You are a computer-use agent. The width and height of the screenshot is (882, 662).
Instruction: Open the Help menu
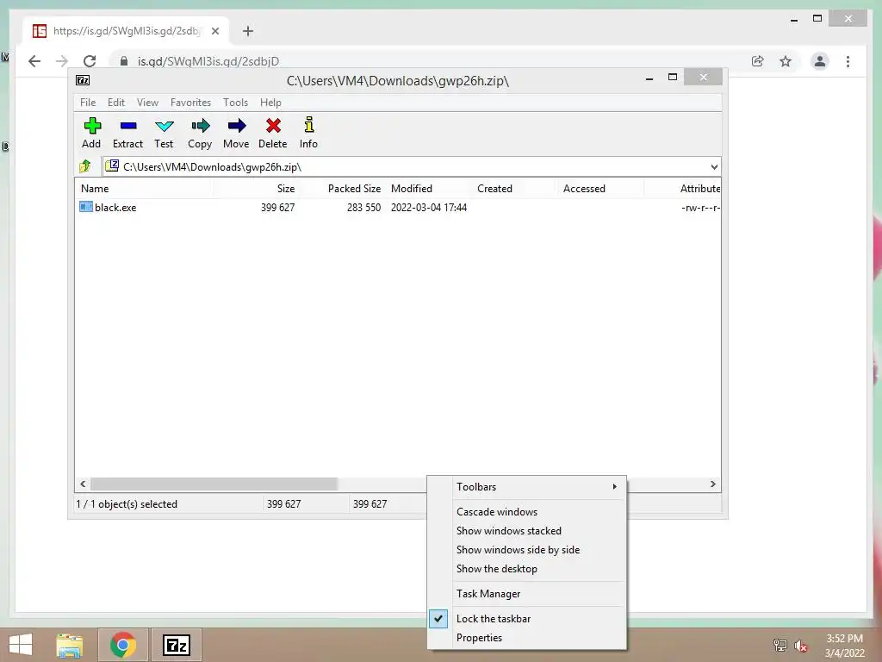tap(270, 103)
